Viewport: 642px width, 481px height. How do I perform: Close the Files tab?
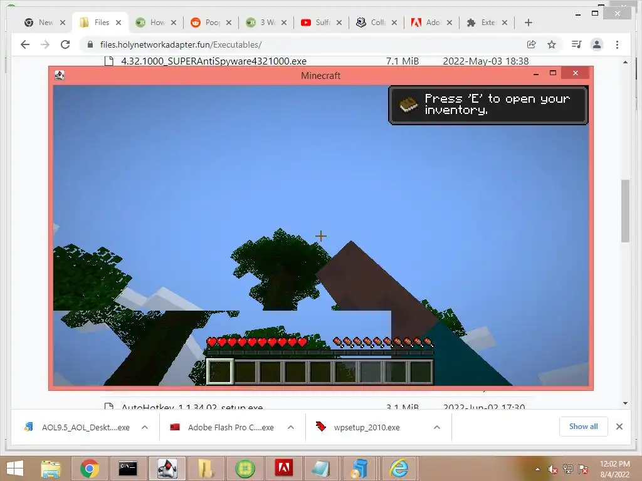click(118, 23)
